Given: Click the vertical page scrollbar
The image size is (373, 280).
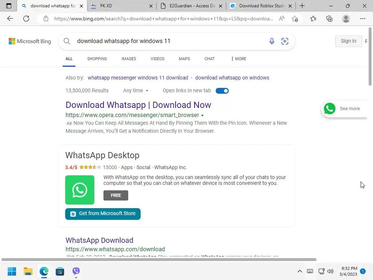Looking at the screenshot, I should point(370,57).
